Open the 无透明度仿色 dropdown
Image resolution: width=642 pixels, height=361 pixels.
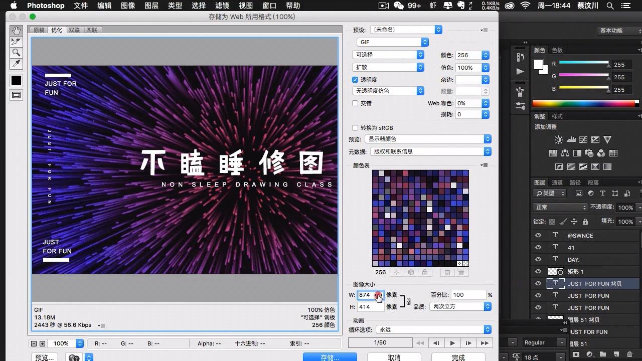click(x=388, y=91)
